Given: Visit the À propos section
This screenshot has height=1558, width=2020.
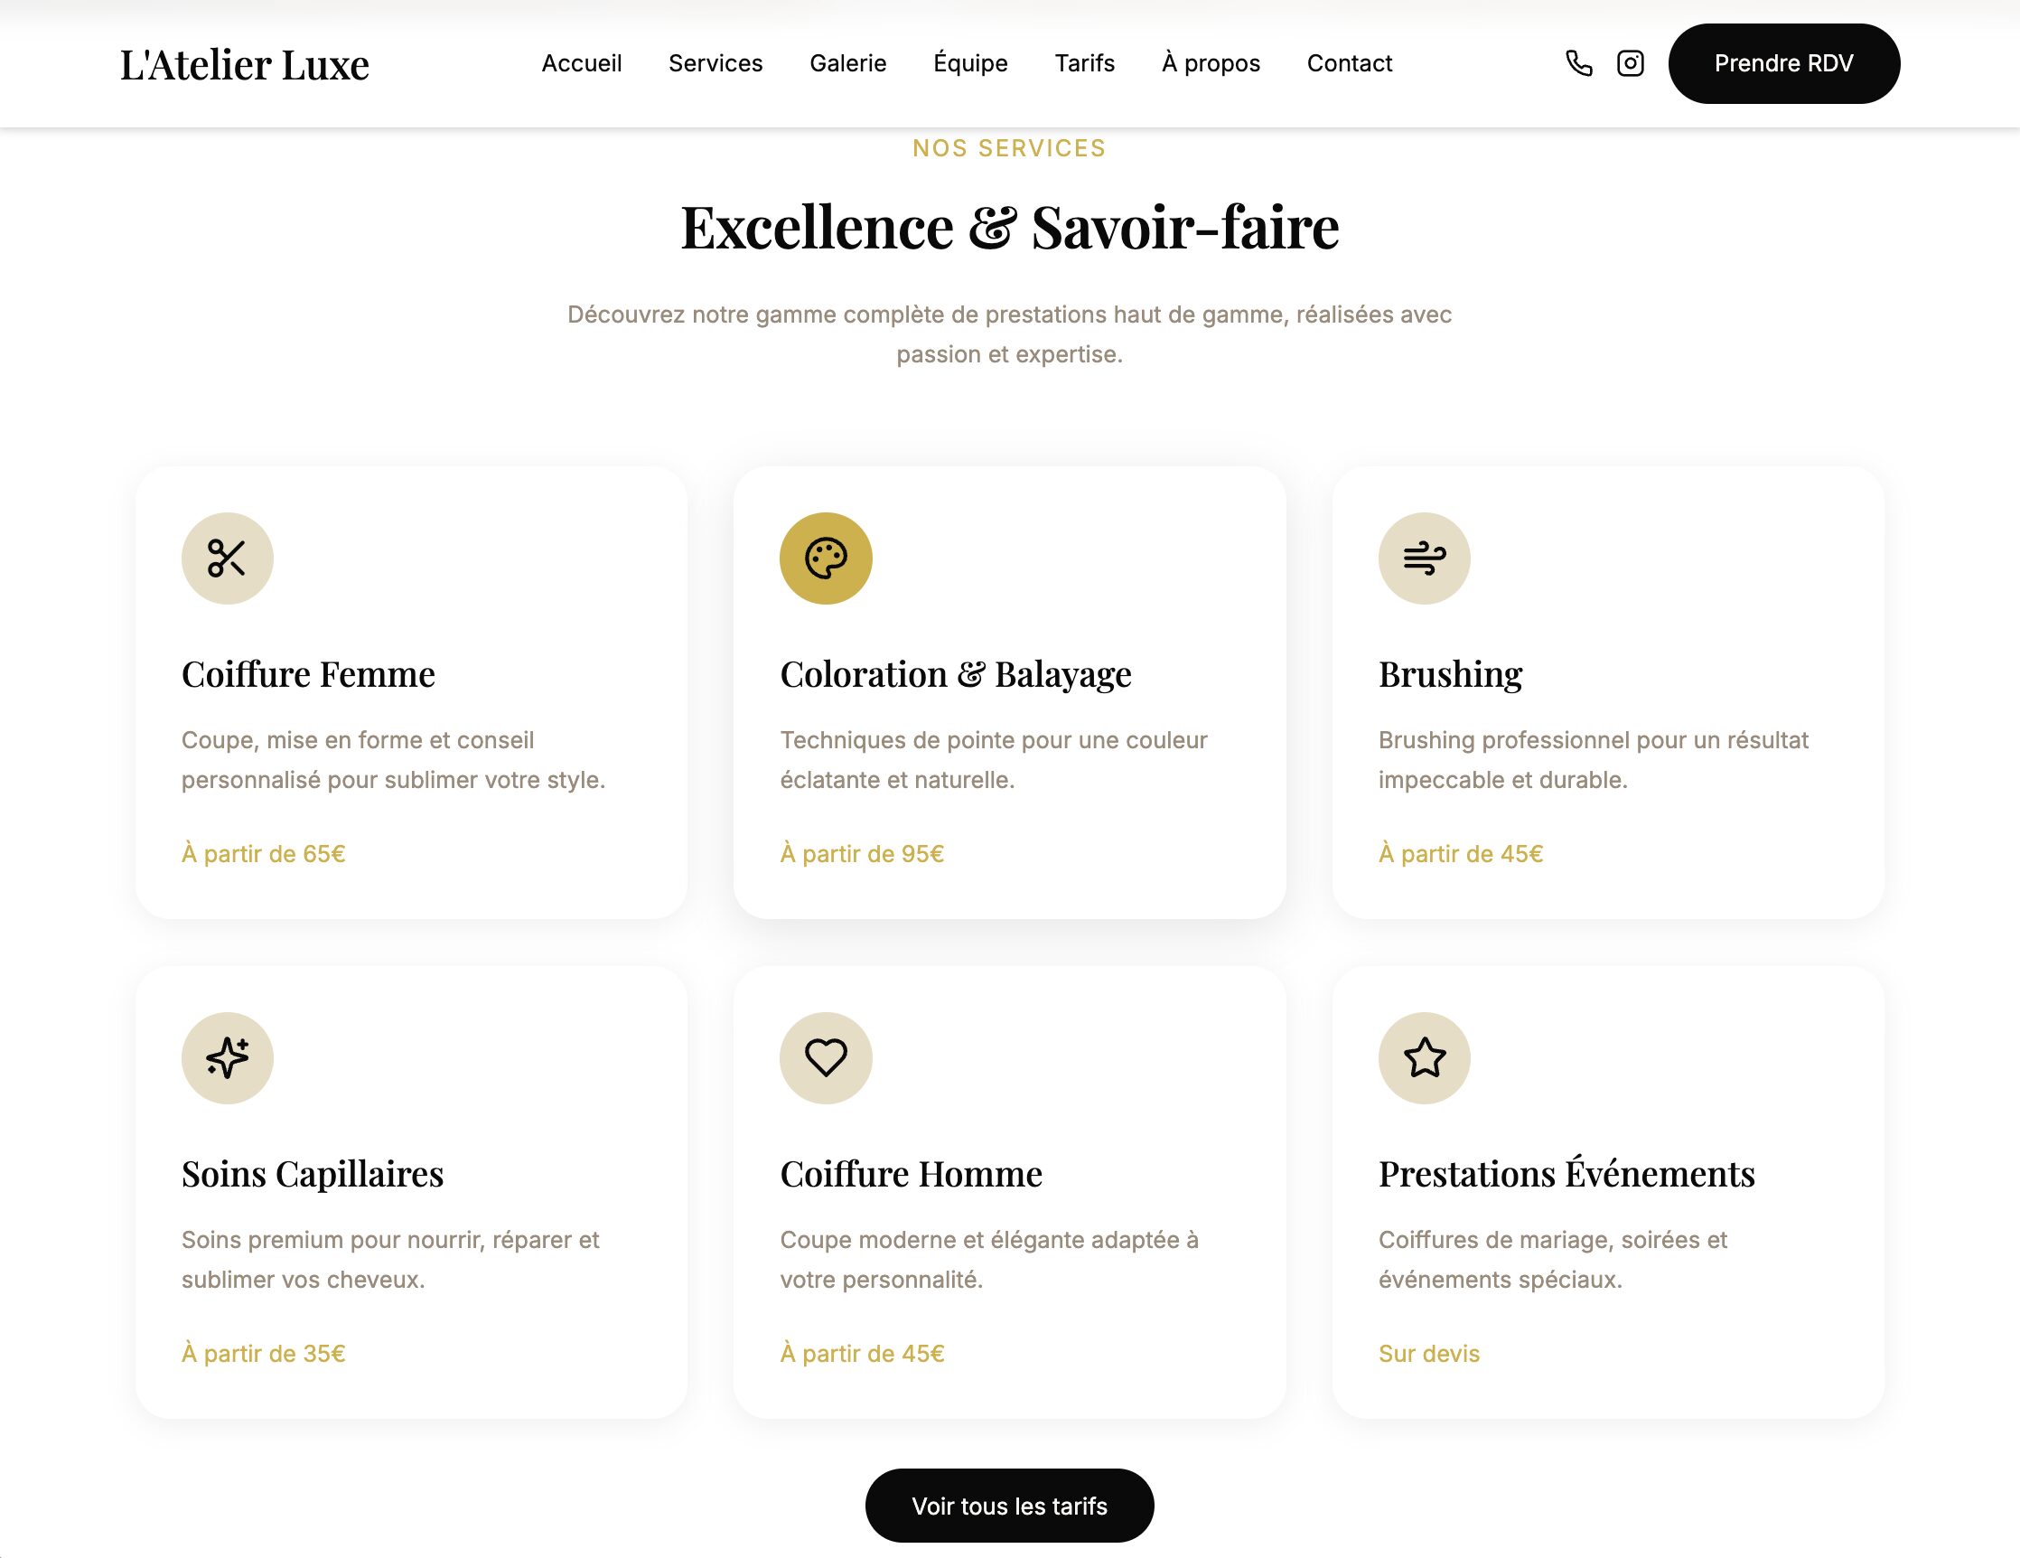Looking at the screenshot, I should point(1210,63).
